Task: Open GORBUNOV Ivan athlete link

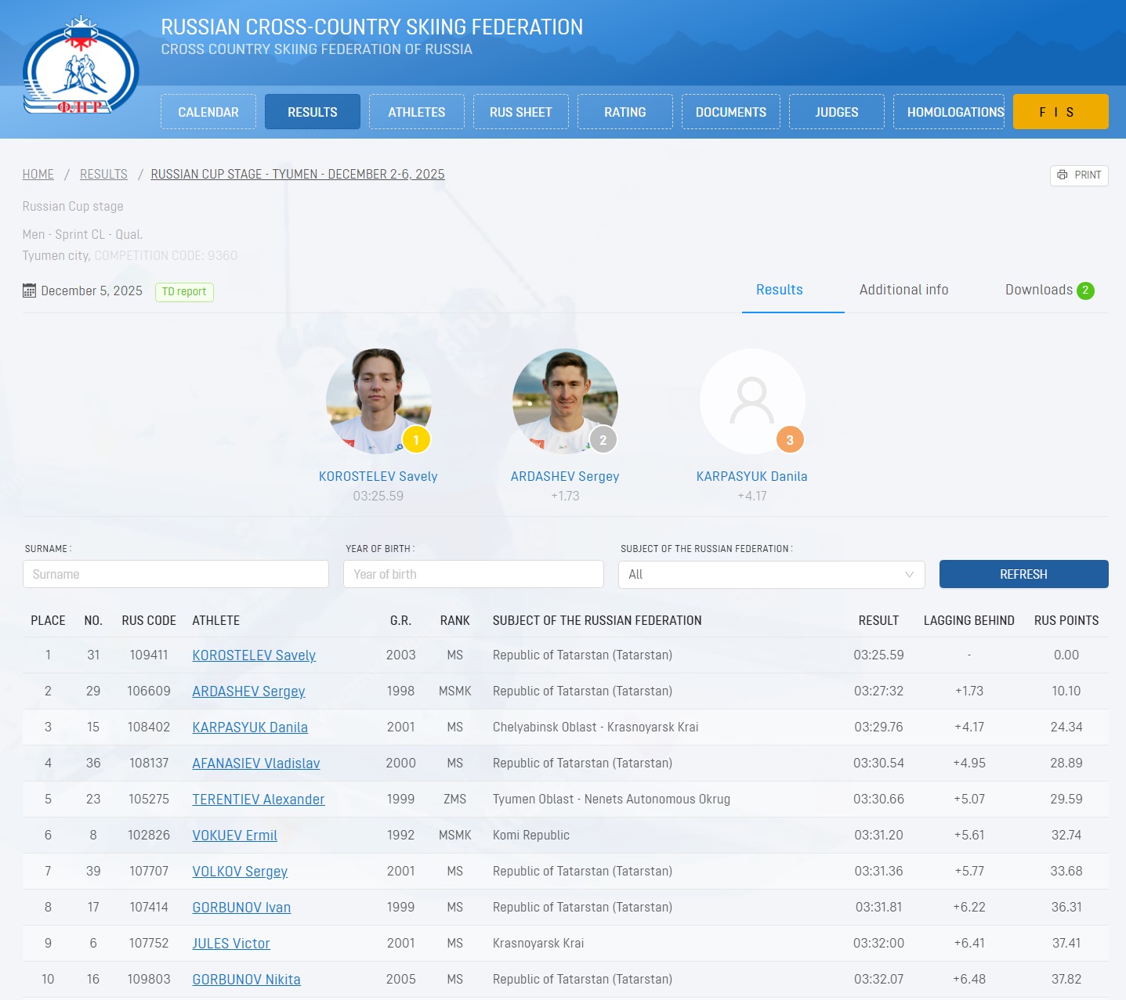Action: 241,908
